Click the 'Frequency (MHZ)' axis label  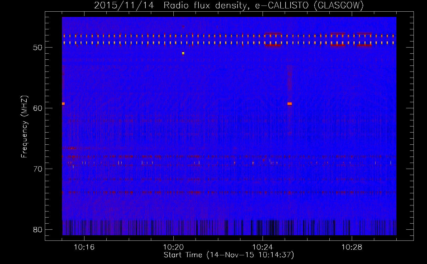coord(24,127)
